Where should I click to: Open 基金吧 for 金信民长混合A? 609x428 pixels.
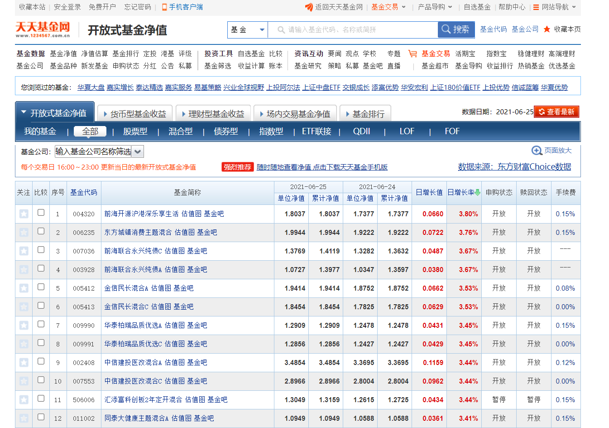(184, 288)
